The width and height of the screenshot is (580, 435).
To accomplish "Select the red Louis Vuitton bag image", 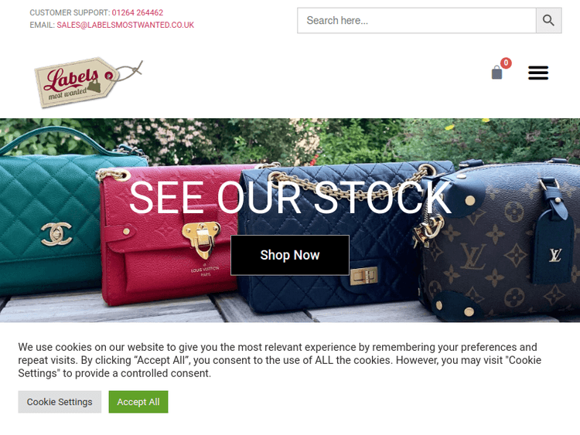I will (x=169, y=236).
